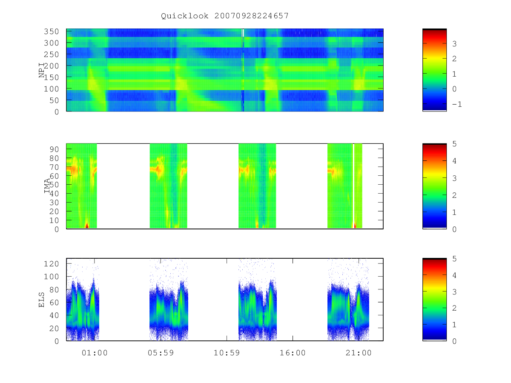This screenshot has width=511, height=383.
Task: Click the 0 label on IMA colorbar
Action: click(454, 229)
